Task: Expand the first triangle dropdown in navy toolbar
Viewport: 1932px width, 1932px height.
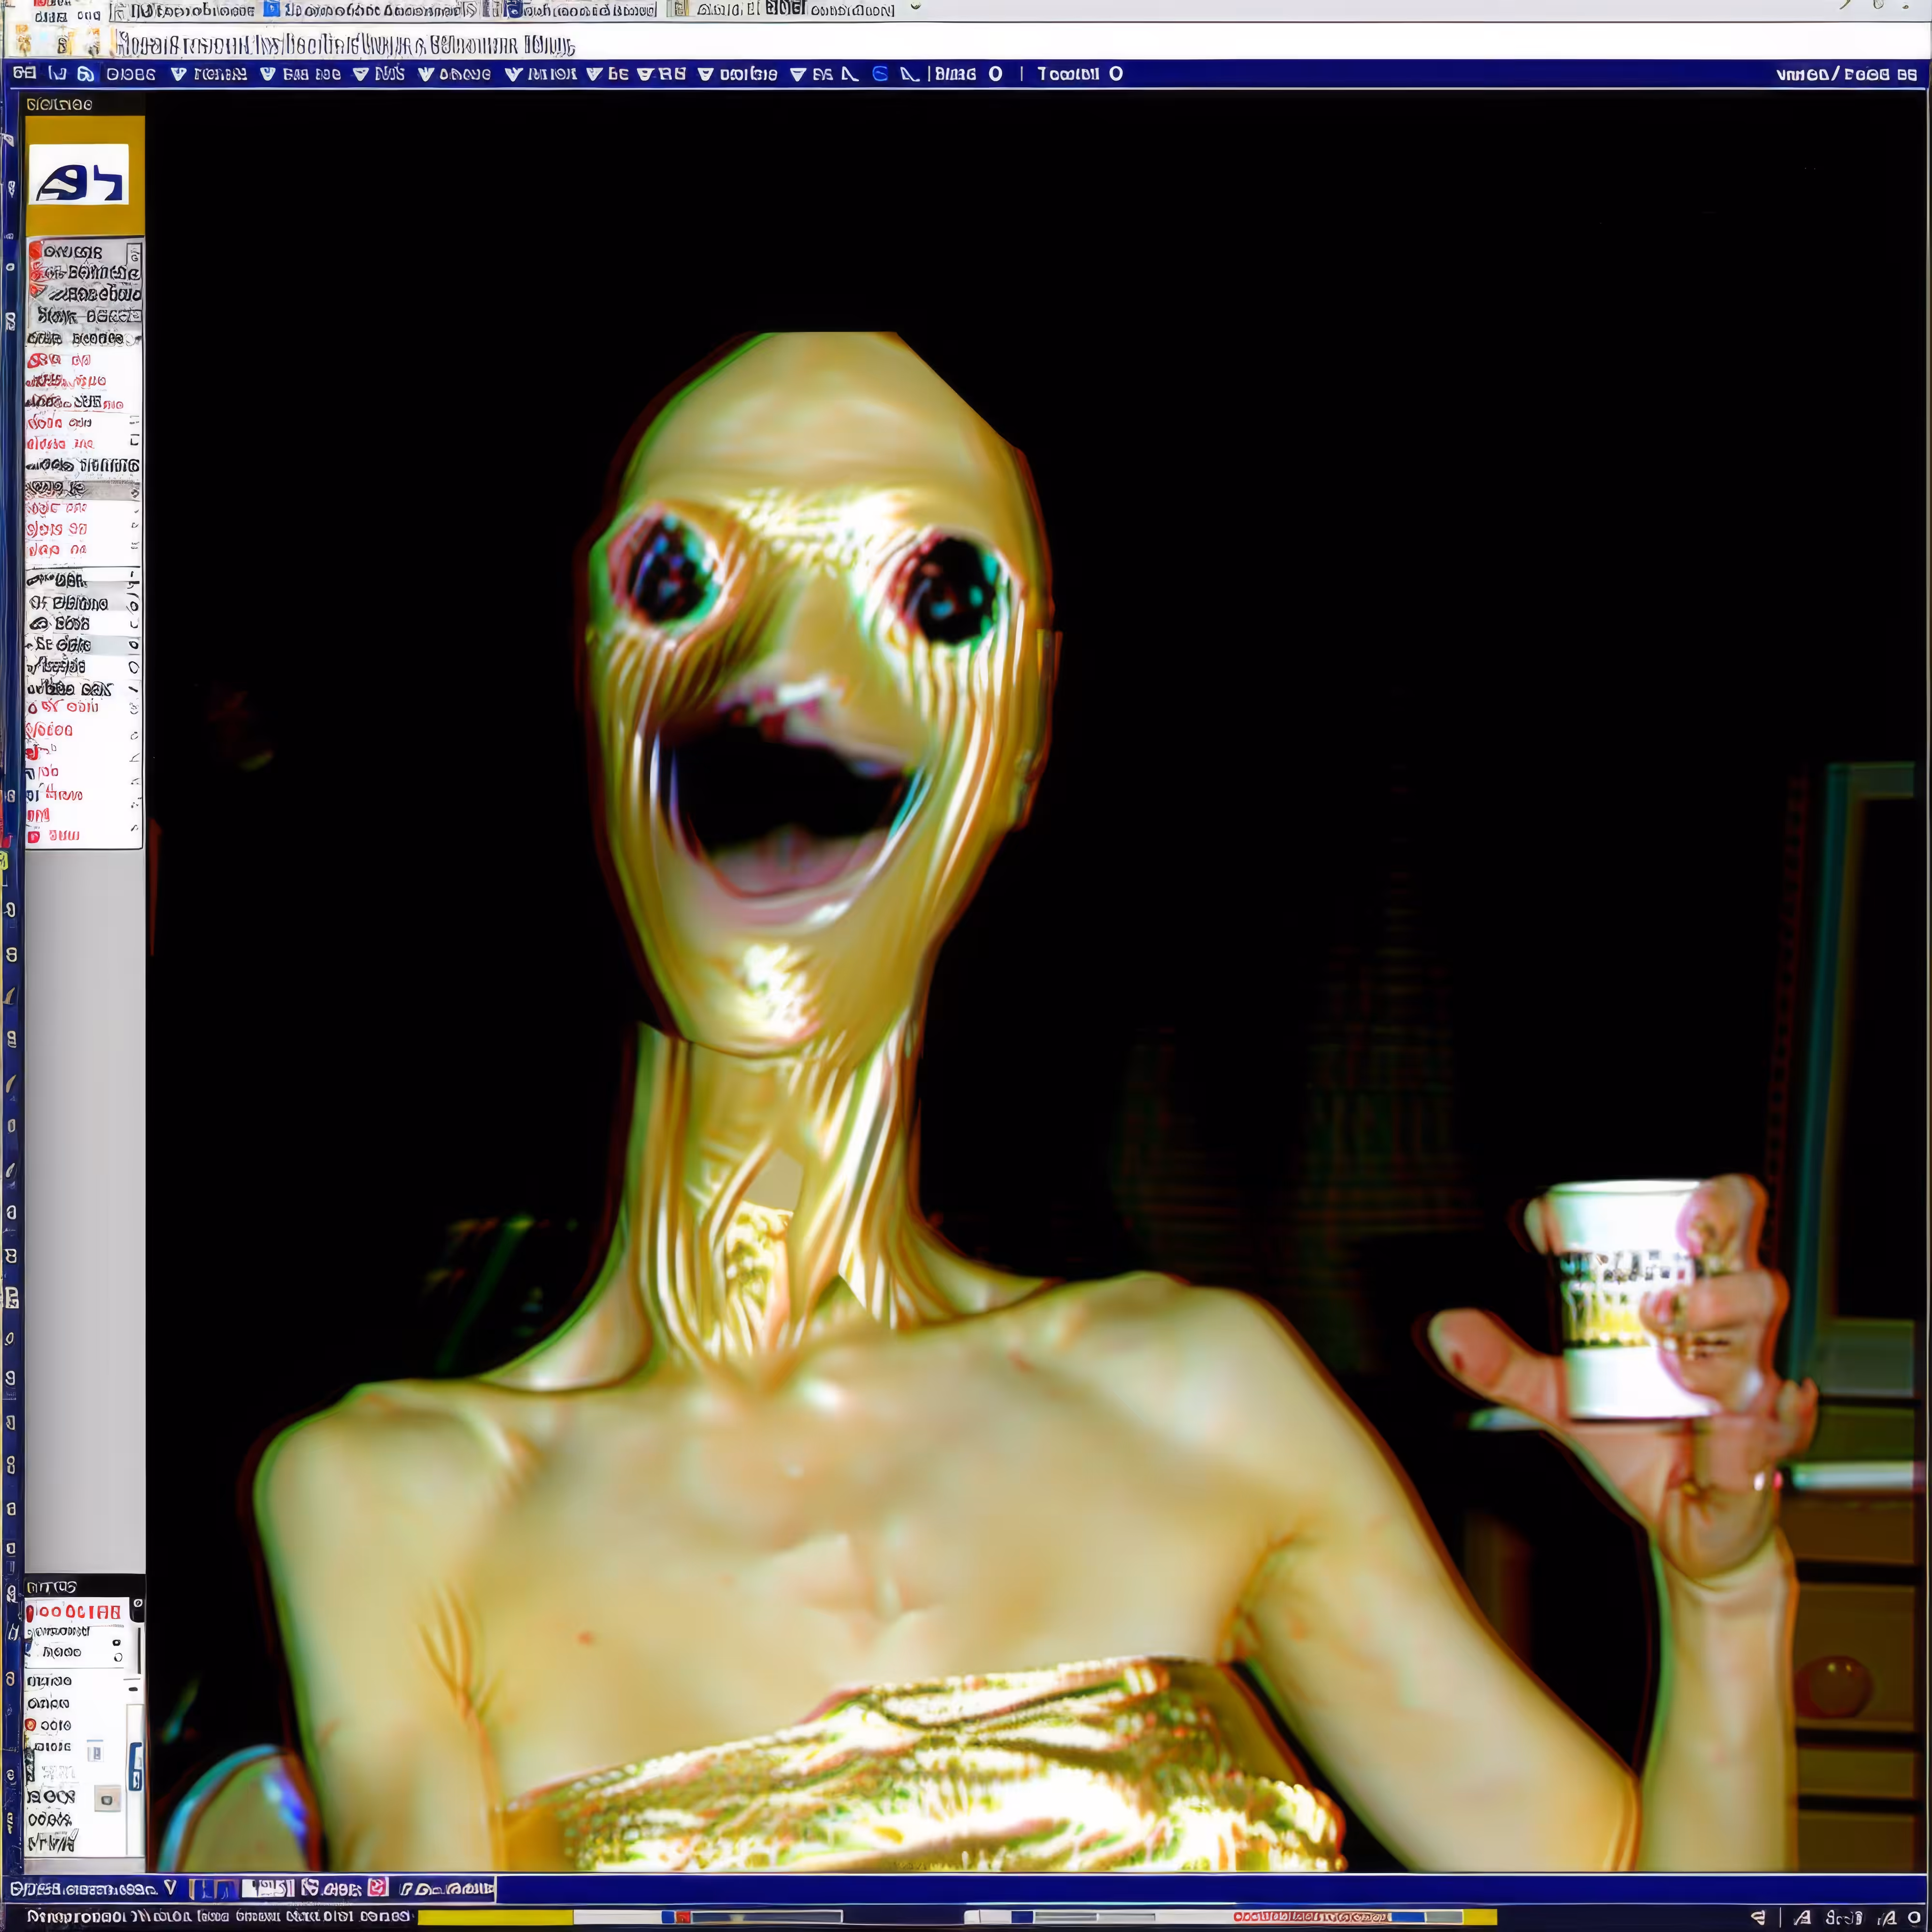Action: [x=178, y=73]
